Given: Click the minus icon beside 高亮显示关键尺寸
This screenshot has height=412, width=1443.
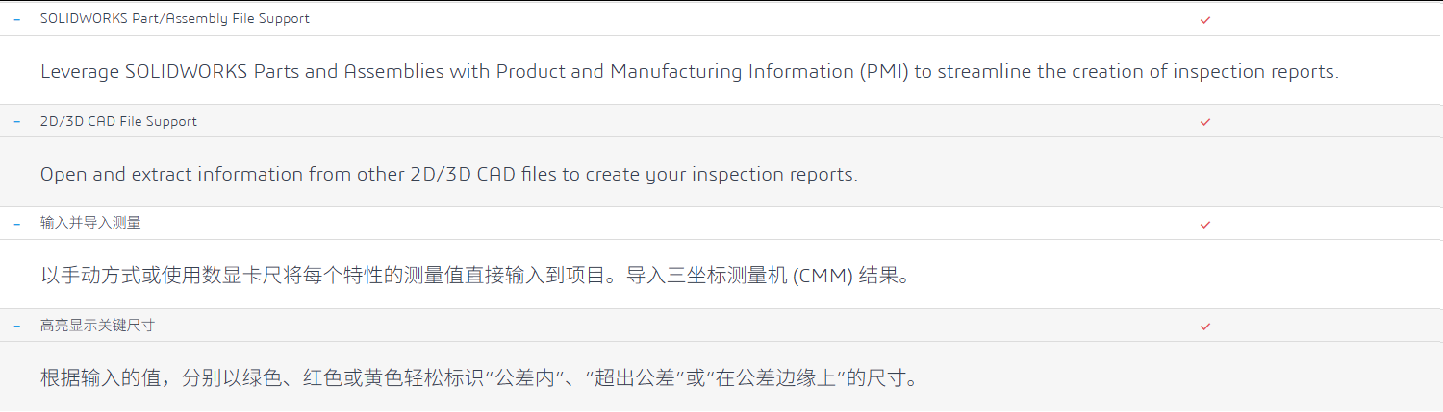Looking at the screenshot, I should (17, 327).
